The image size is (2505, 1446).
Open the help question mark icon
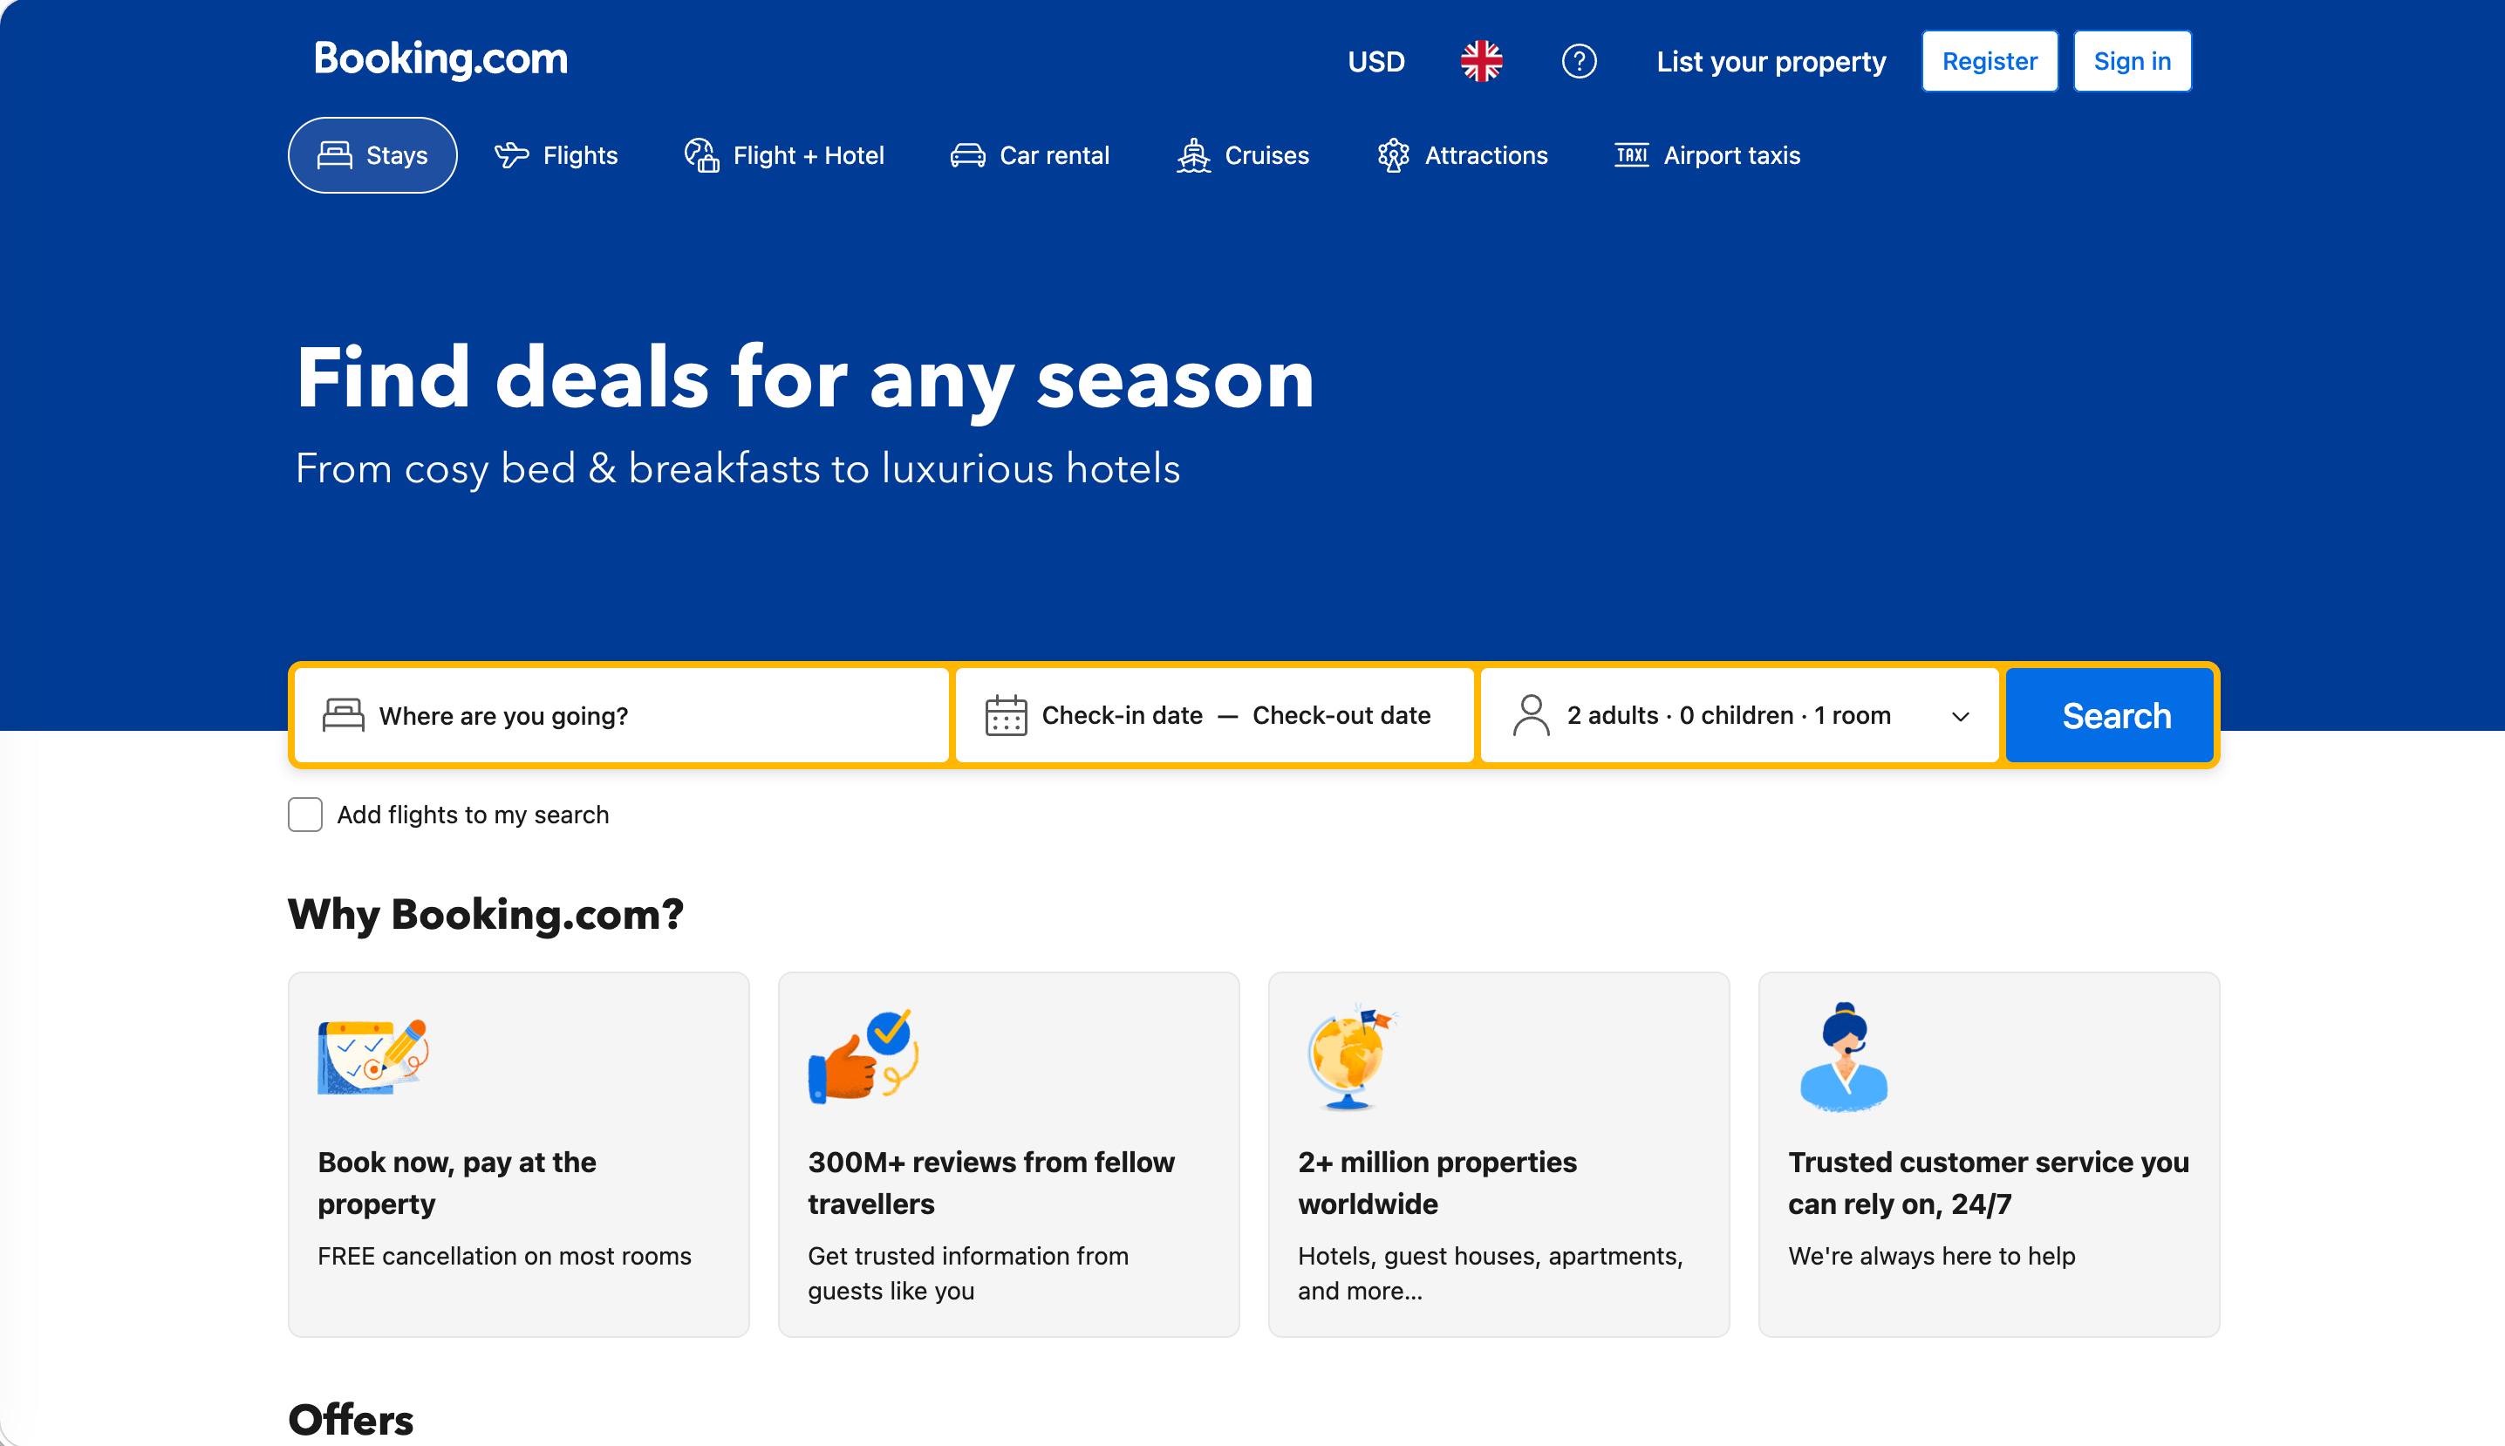point(1579,62)
